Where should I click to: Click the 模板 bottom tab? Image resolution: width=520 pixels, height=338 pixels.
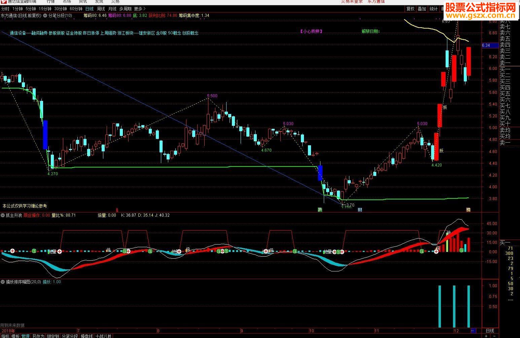click(15, 336)
